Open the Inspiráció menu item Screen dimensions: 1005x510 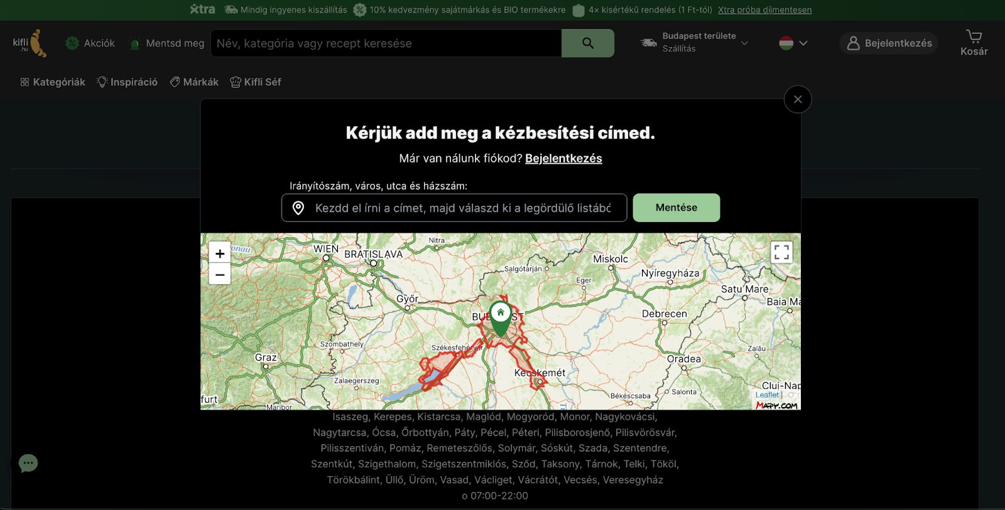point(127,82)
